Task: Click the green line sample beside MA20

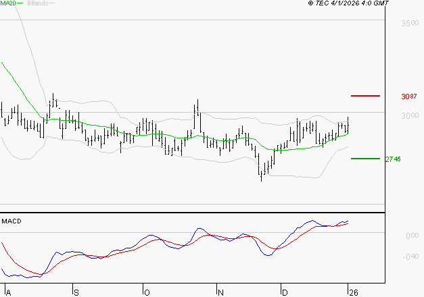Action: tap(20, 4)
